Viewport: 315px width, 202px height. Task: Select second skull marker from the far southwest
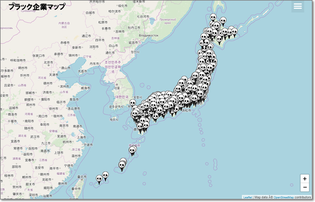click(x=105, y=175)
